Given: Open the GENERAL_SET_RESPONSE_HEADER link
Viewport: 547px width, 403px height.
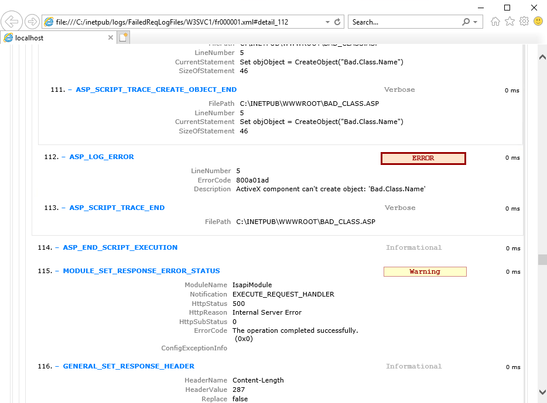Looking at the screenshot, I should (128, 366).
